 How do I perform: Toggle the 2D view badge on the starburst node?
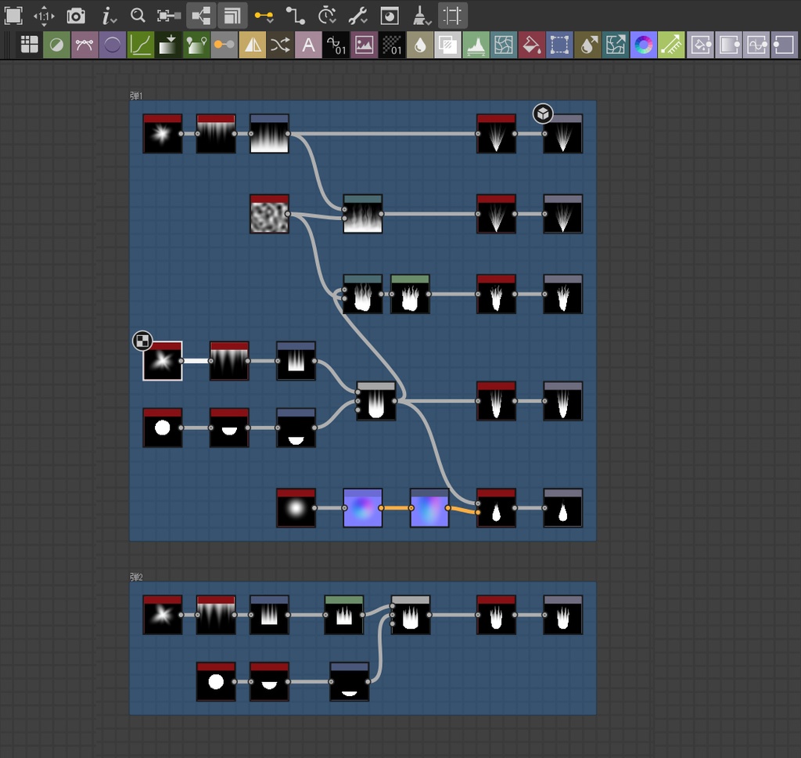(141, 342)
